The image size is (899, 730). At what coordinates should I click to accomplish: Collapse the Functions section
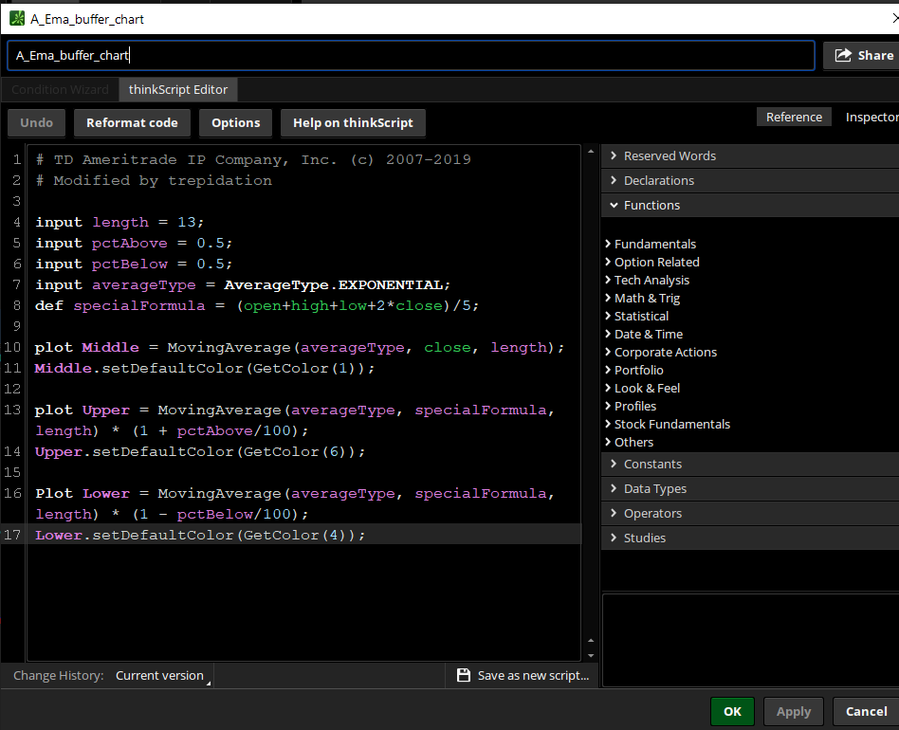point(750,205)
